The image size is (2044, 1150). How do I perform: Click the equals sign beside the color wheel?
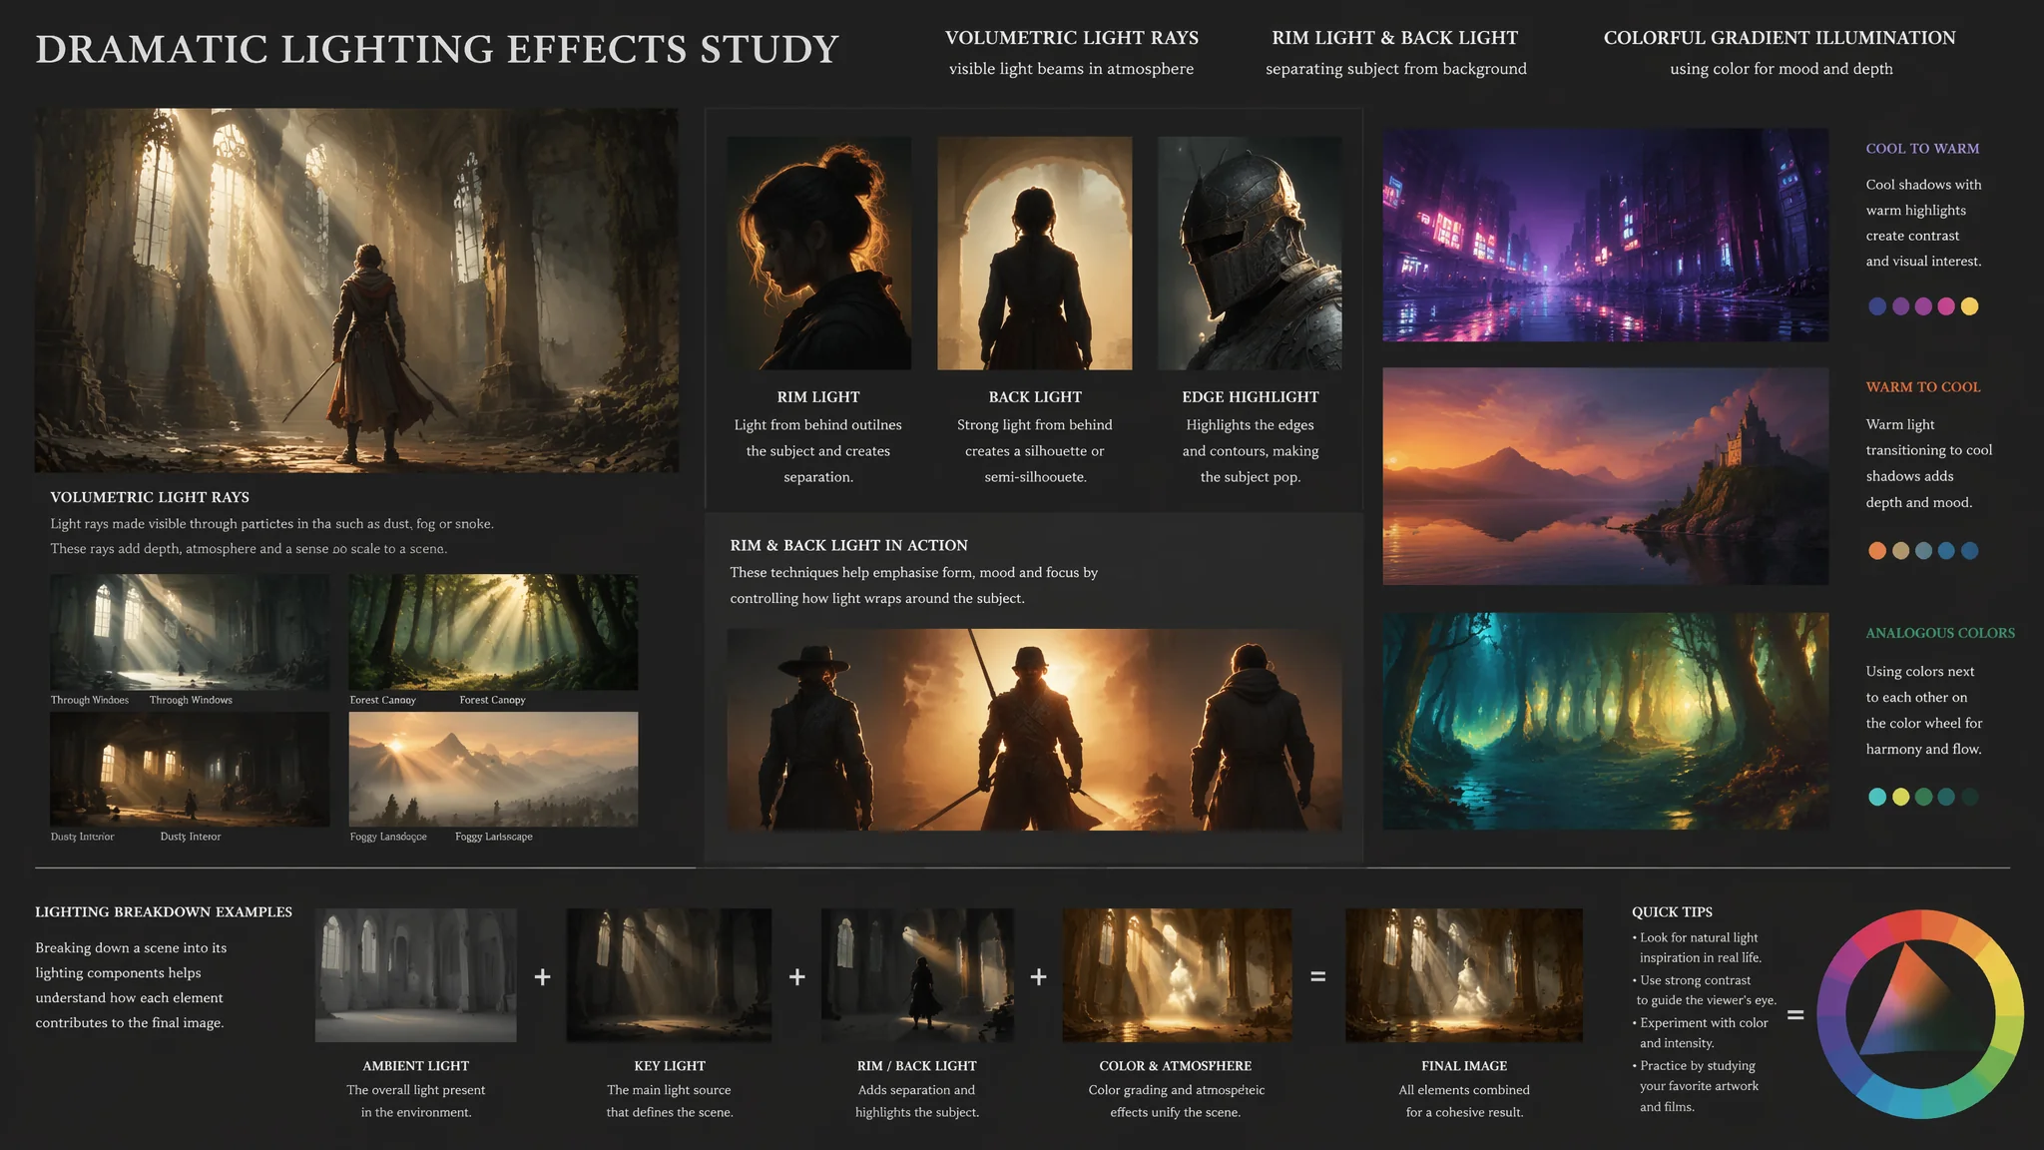point(1795,1015)
